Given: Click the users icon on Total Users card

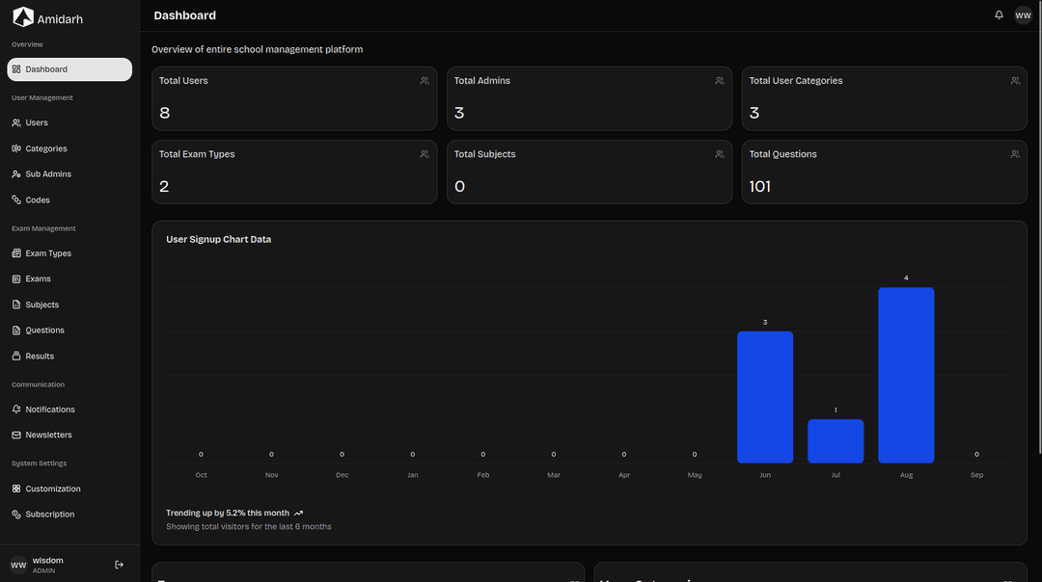Looking at the screenshot, I should coord(425,81).
